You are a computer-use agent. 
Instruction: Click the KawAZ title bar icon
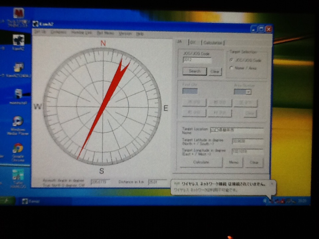pyautogui.click(x=36, y=24)
